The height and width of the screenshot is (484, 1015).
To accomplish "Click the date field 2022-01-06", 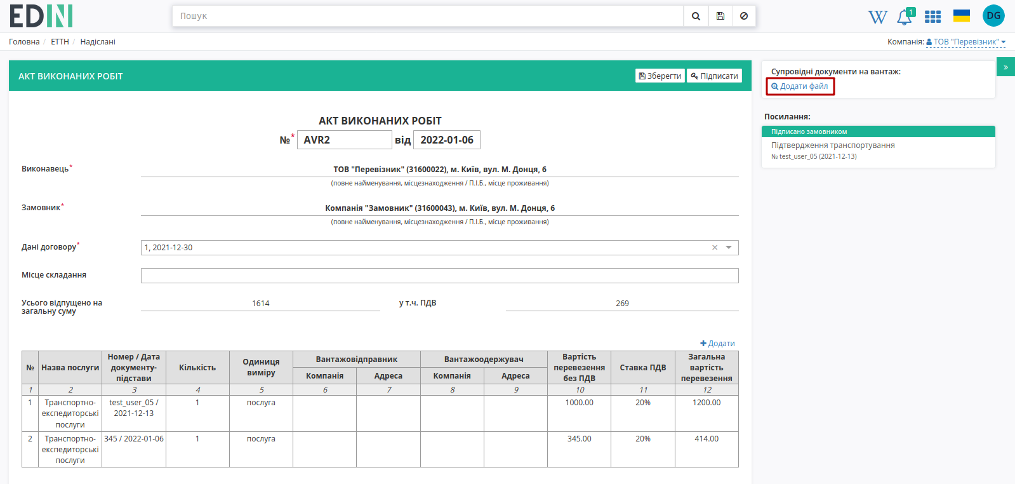I will 447,140.
